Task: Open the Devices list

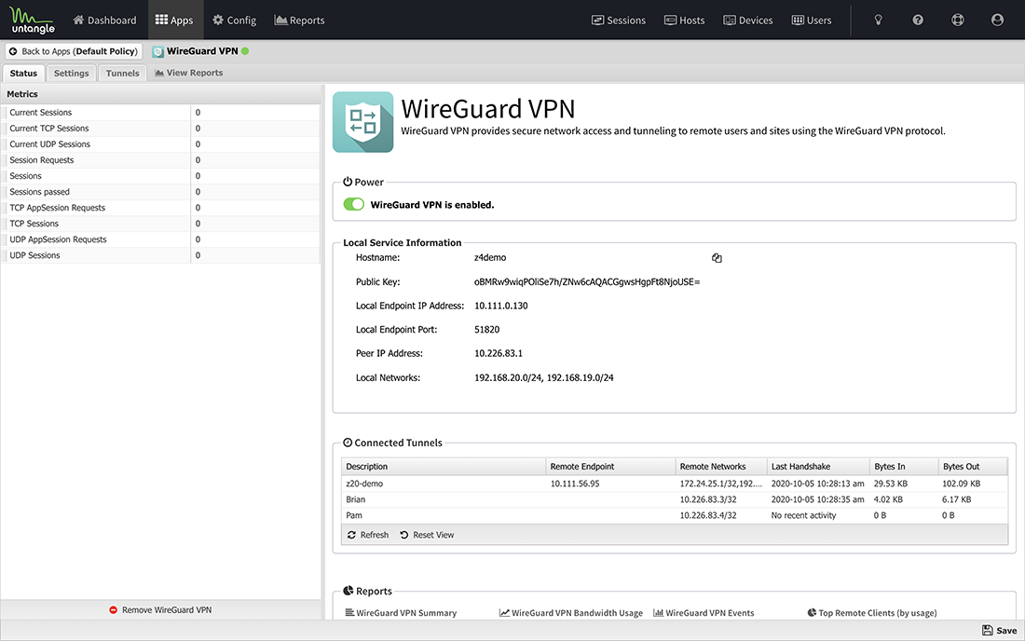Action: (x=748, y=20)
